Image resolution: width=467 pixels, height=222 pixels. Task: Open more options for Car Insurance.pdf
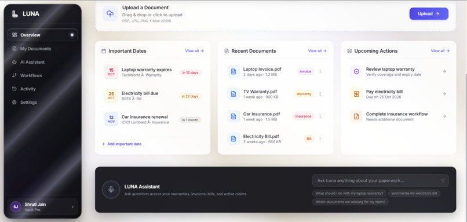click(320, 116)
